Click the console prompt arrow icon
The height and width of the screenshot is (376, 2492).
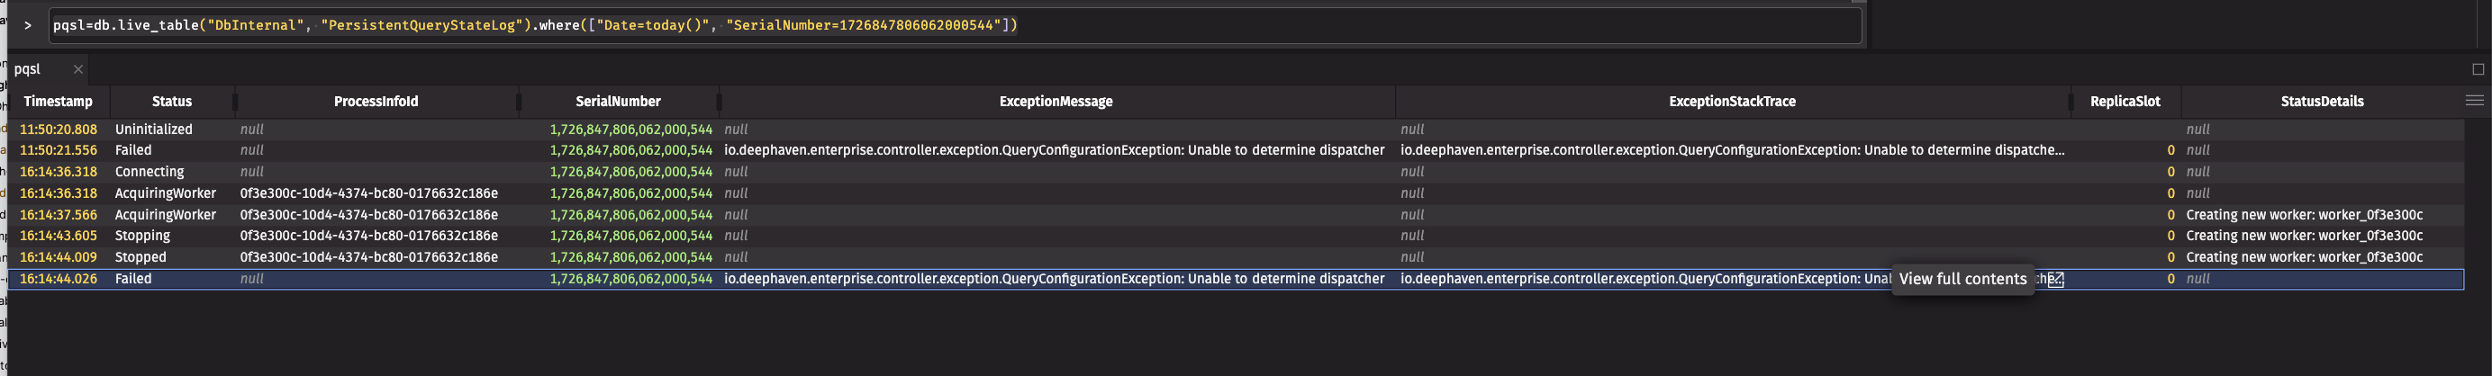28,26
